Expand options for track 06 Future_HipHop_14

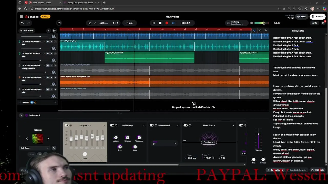(55, 65)
